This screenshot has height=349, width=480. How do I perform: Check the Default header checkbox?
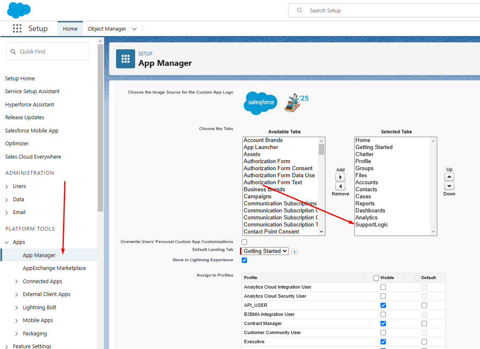point(417,278)
